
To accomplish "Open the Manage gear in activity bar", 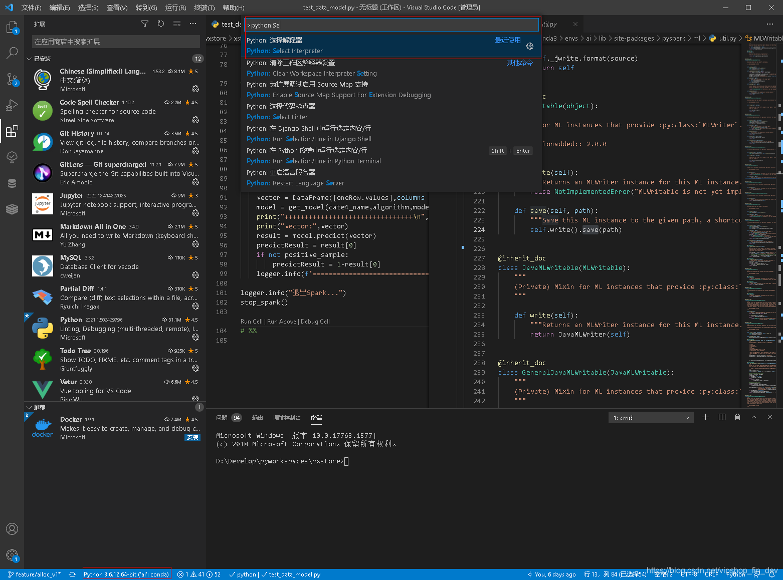I will pyautogui.click(x=12, y=555).
